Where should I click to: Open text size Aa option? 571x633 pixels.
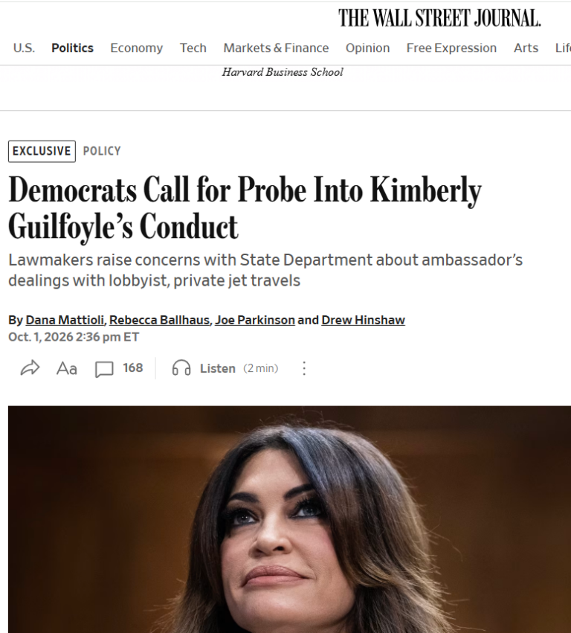67,368
